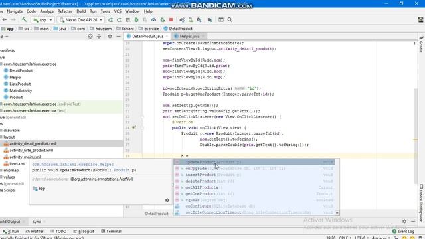This screenshot has height=239, width=425.
Task: Open the Profiler tool window
Action: click(35, 232)
